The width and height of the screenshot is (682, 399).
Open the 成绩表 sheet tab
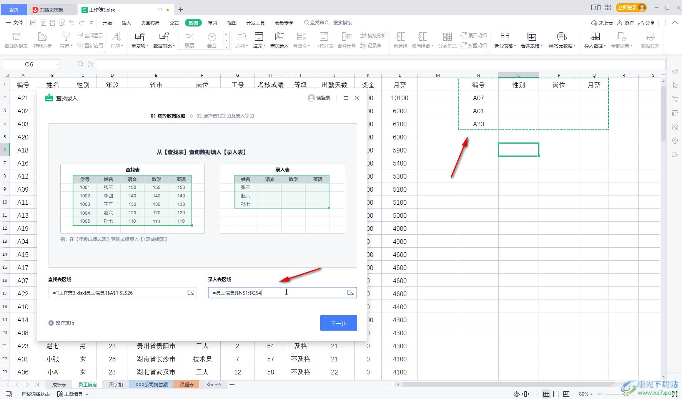(59, 384)
